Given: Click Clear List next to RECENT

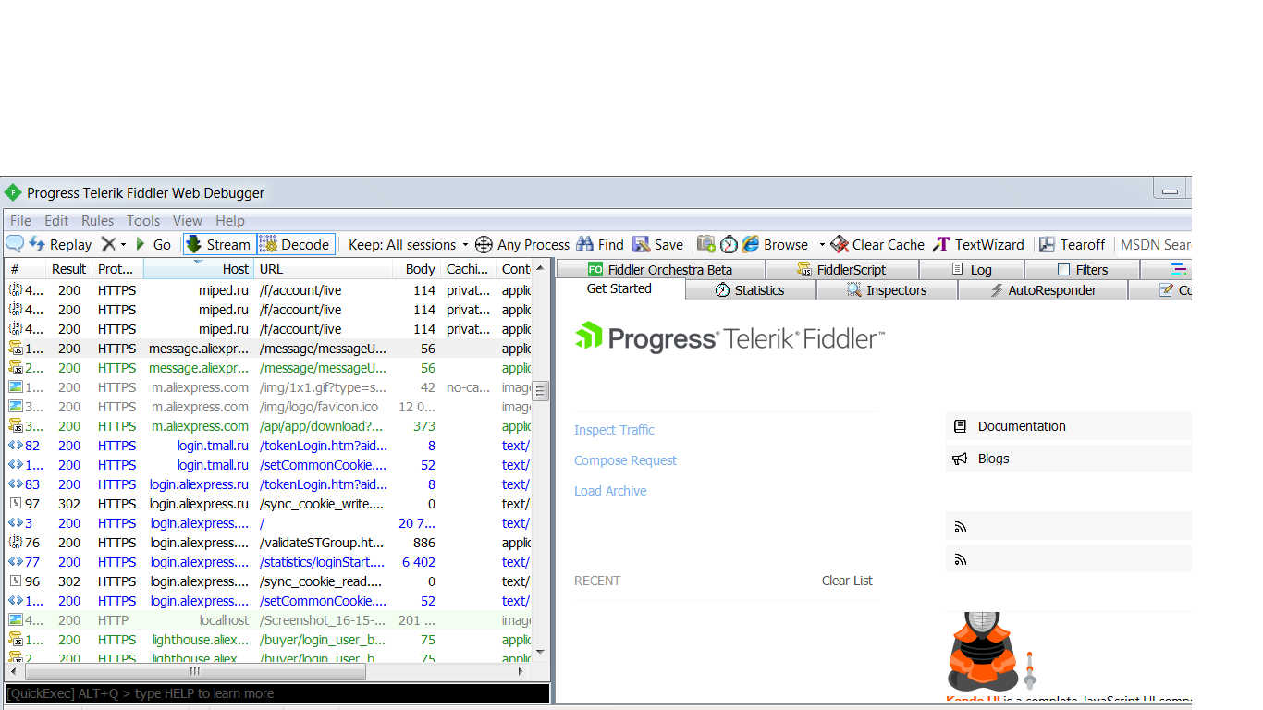Looking at the screenshot, I should [x=847, y=581].
